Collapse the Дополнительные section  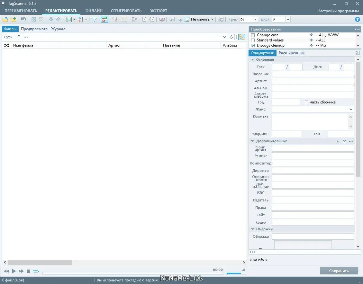pyautogui.click(x=253, y=141)
